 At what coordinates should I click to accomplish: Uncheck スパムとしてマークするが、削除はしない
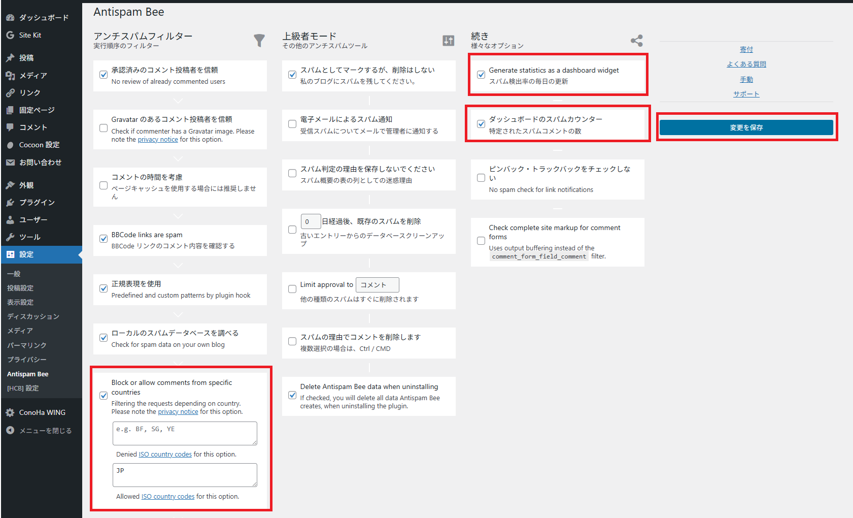pos(292,75)
